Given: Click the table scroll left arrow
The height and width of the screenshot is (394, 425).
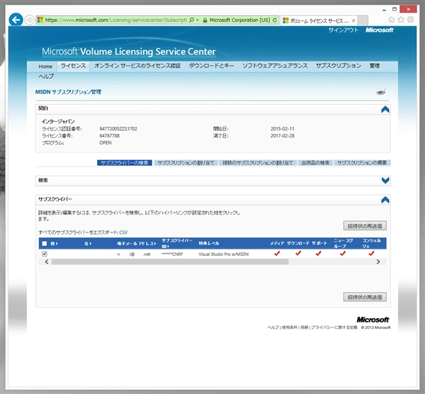Looking at the screenshot, I should (x=47, y=261).
